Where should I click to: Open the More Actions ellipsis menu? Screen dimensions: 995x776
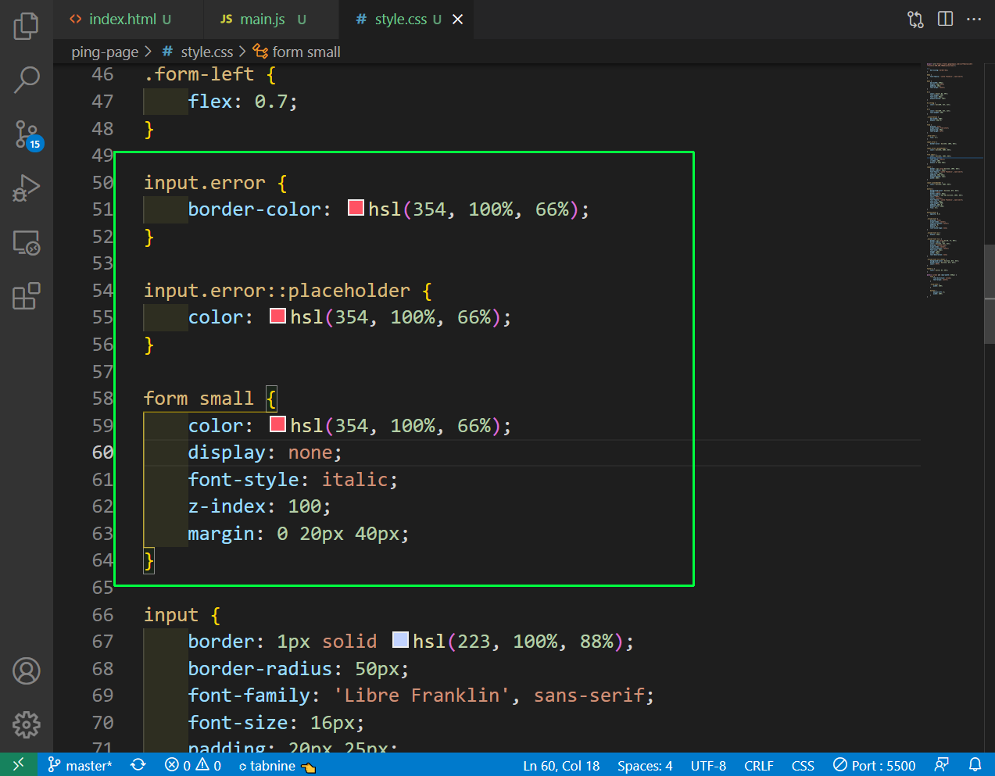tap(974, 19)
